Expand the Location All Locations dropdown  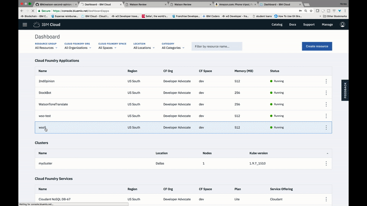(x=144, y=48)
